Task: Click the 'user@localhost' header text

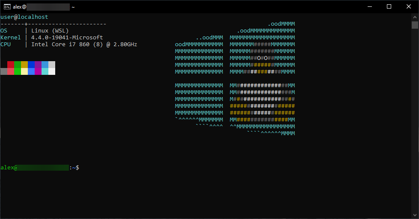Action: pos(24,17)
